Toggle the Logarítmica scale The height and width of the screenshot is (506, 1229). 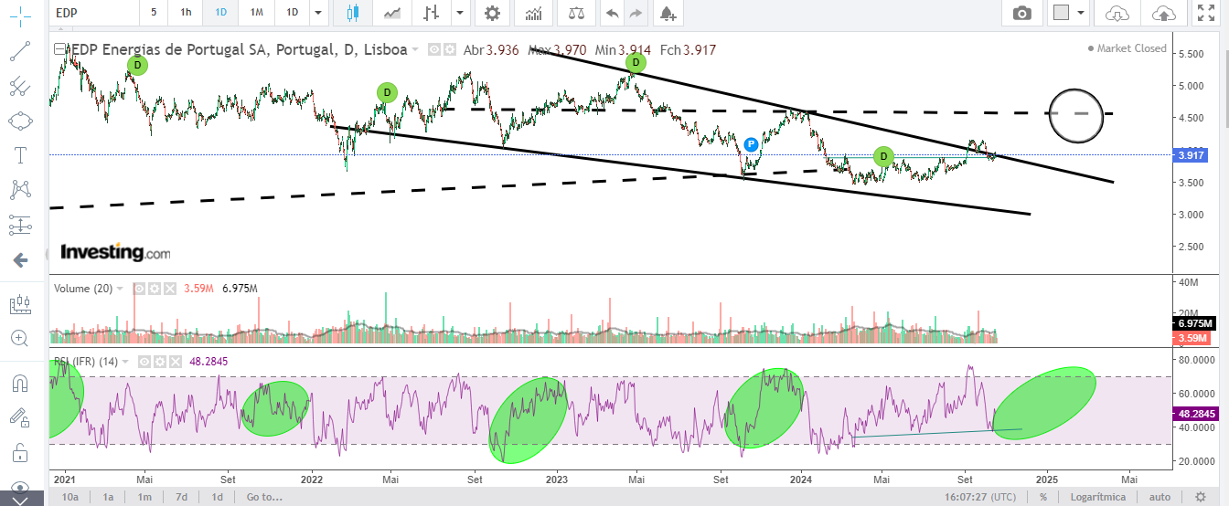click(x=1098, y=498)
